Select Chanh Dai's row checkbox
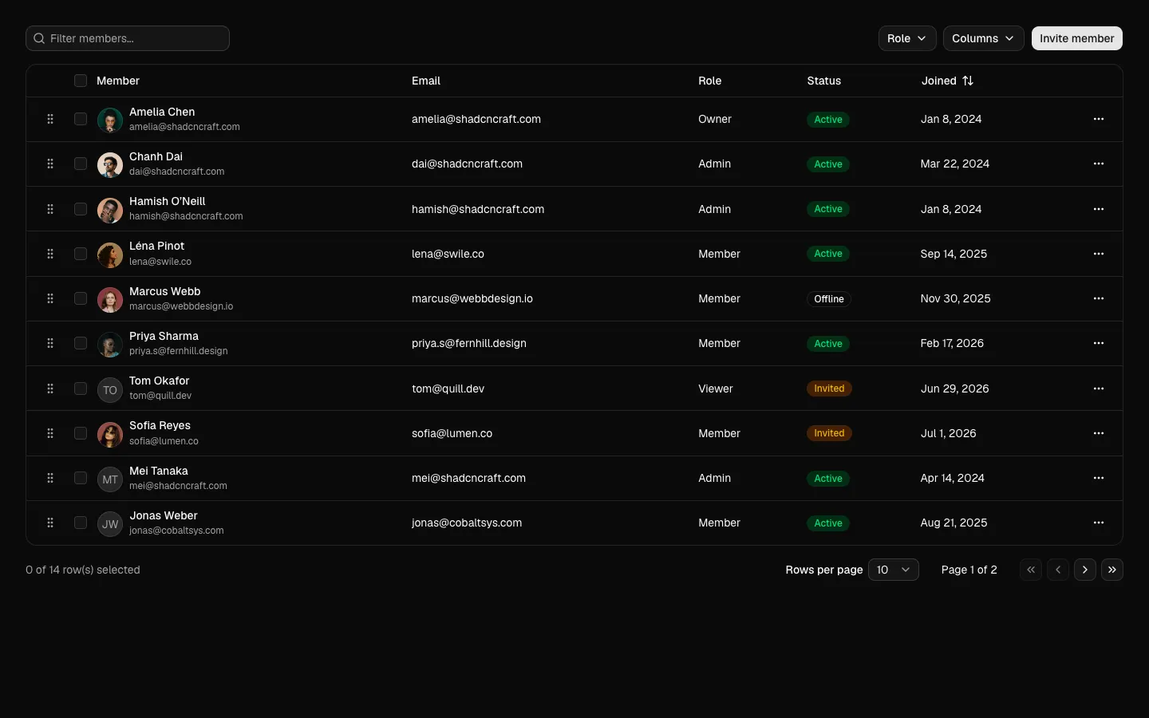This screenshot has width=1149, height=718. tap(81, 164)
